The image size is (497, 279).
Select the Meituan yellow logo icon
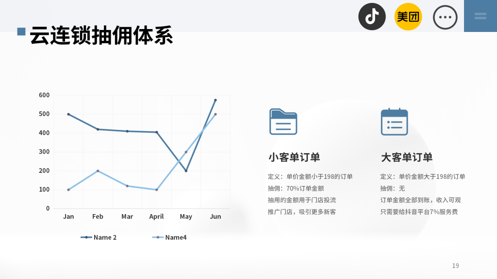click(x=408, y=16)
